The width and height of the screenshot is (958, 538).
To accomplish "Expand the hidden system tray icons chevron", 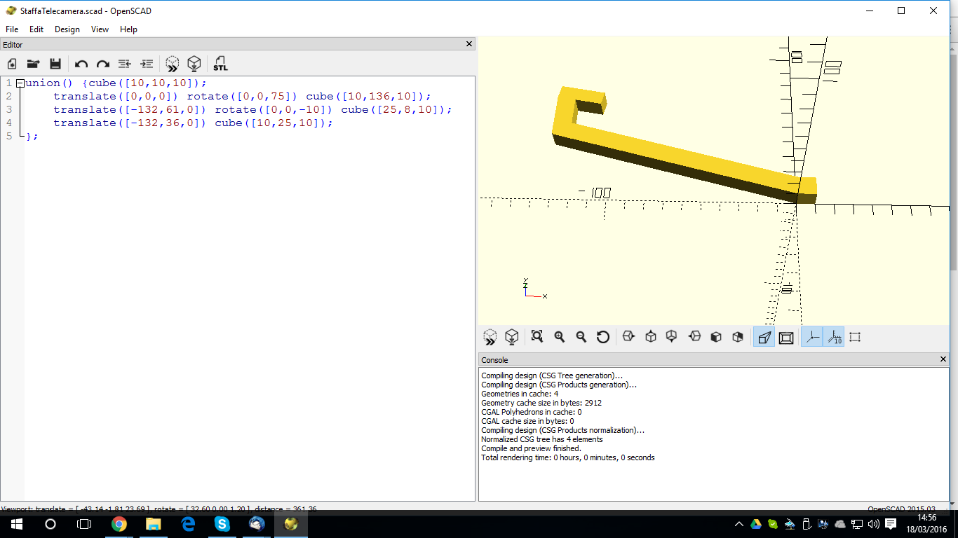I will [x=739, y=524].
